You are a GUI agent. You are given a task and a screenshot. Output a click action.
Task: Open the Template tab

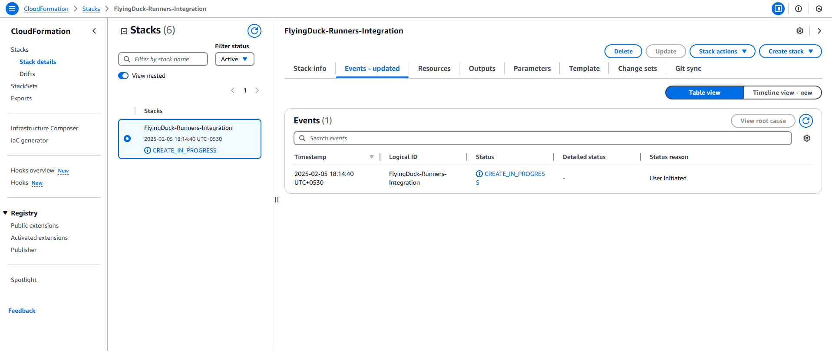click(584, 69)
